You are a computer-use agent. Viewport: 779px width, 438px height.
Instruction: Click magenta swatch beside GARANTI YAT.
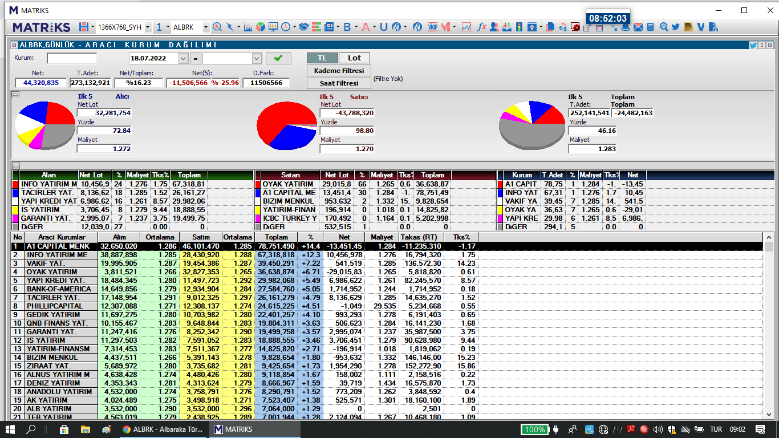15,218
